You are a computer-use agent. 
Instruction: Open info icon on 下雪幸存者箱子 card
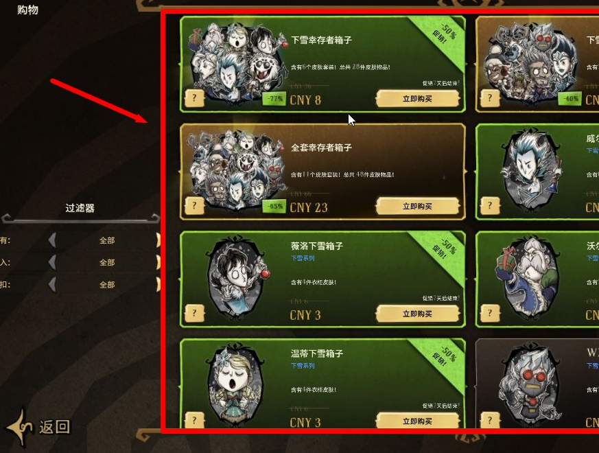click(x=194, y=98)
